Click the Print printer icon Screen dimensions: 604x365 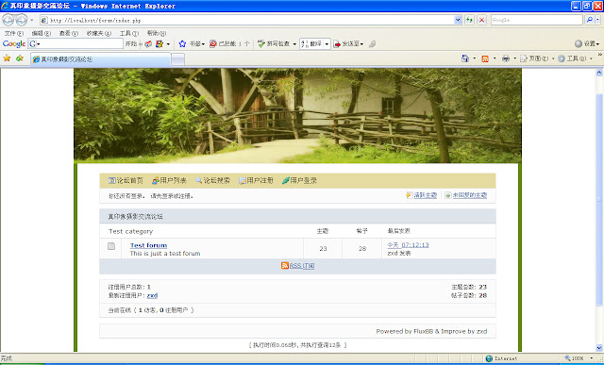pyautogui.click(x=506, y=58)
